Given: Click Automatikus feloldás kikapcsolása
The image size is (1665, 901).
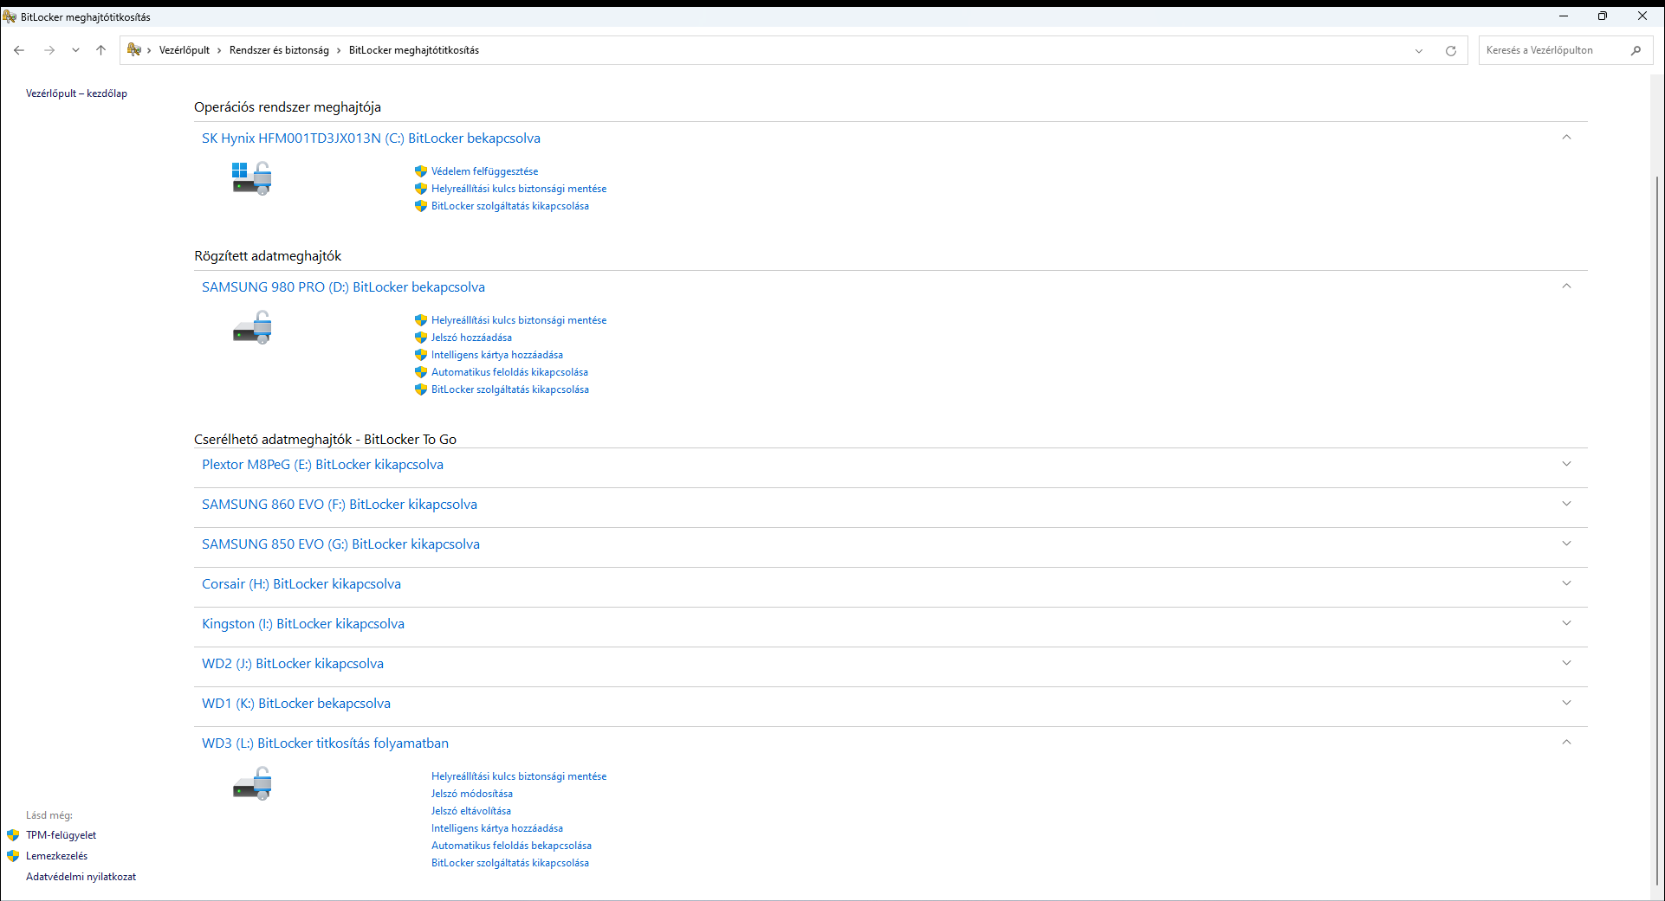Looking at the screenshot, I should 509,372.
